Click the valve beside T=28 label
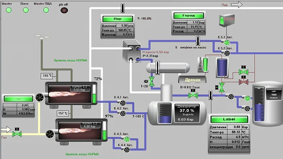Viewport: 283px width, 159px height. [152, 82]
